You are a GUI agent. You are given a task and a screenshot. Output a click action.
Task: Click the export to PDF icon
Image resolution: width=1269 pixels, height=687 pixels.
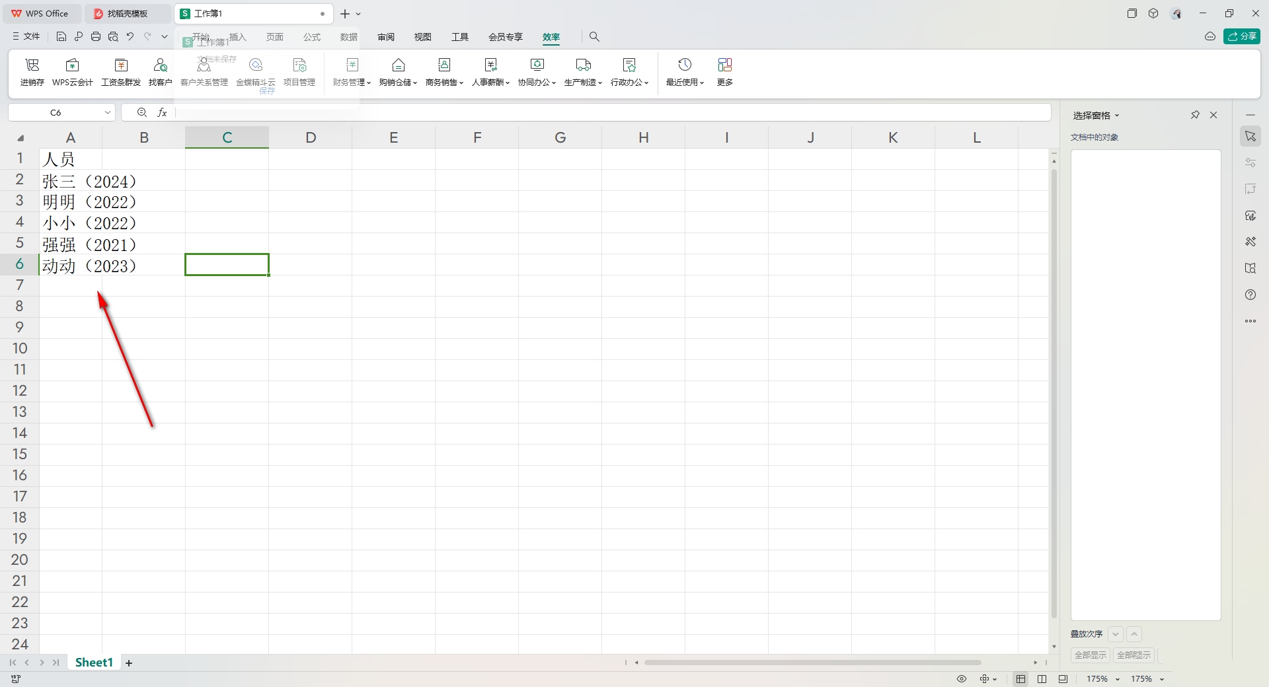79,36
